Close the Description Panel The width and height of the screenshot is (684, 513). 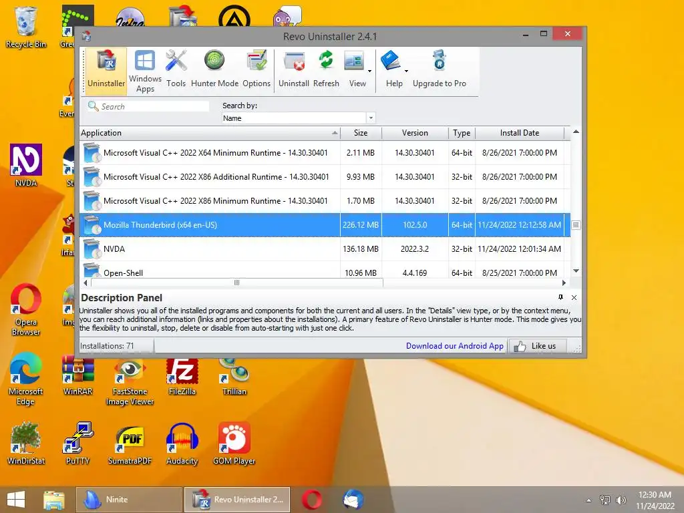574,297
